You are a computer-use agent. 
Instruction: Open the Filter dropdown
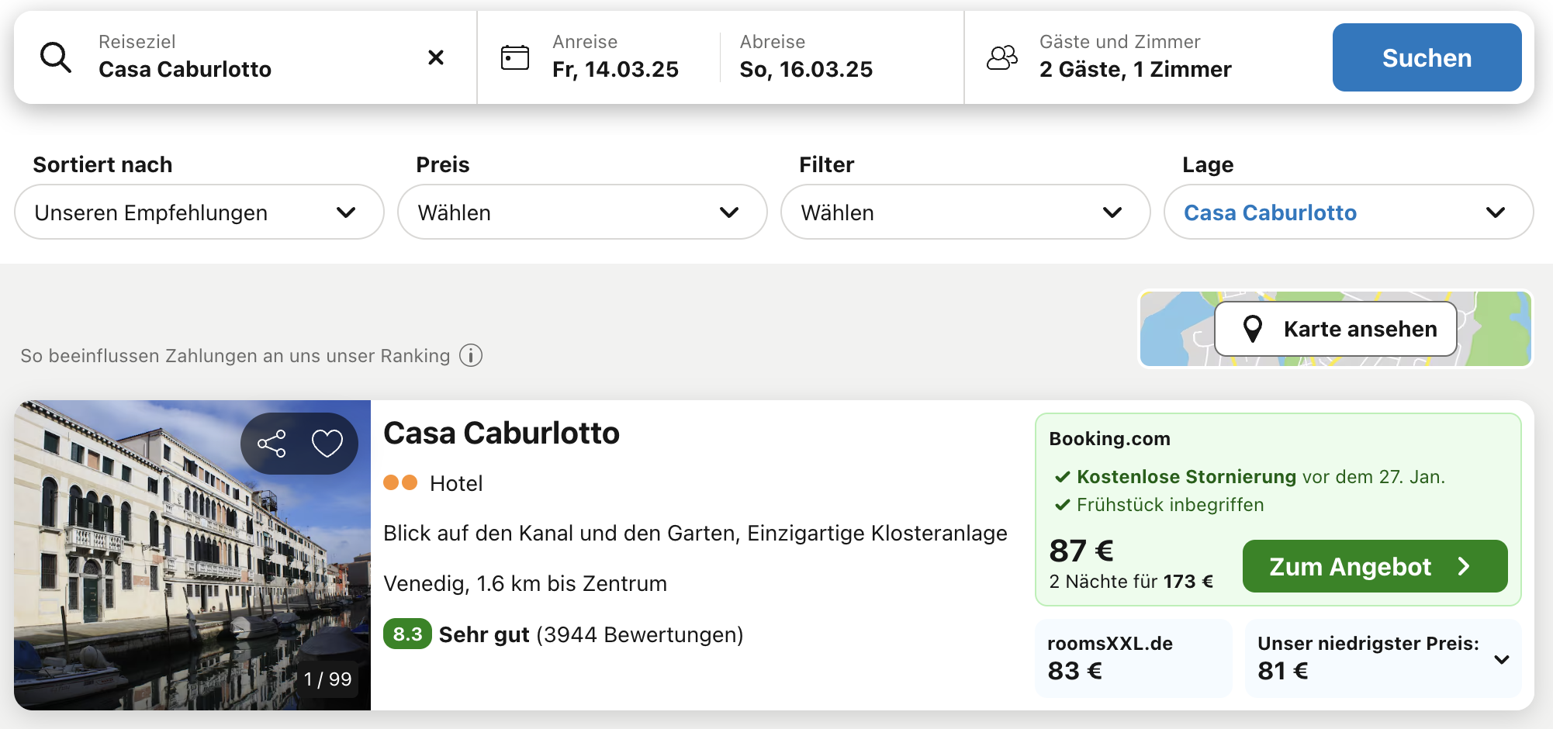click(965, 212)
